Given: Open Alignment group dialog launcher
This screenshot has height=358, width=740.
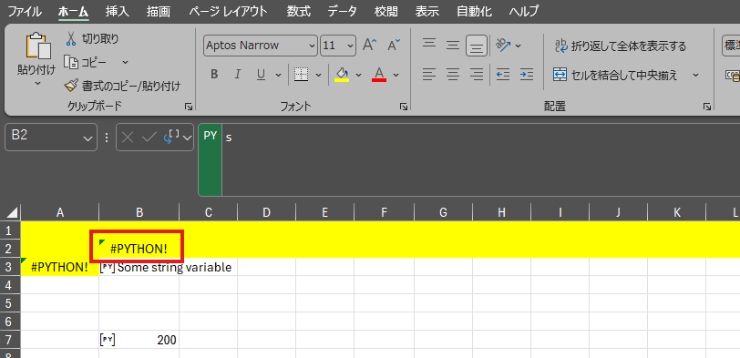Looking at the screenshot, I should 706,107.
